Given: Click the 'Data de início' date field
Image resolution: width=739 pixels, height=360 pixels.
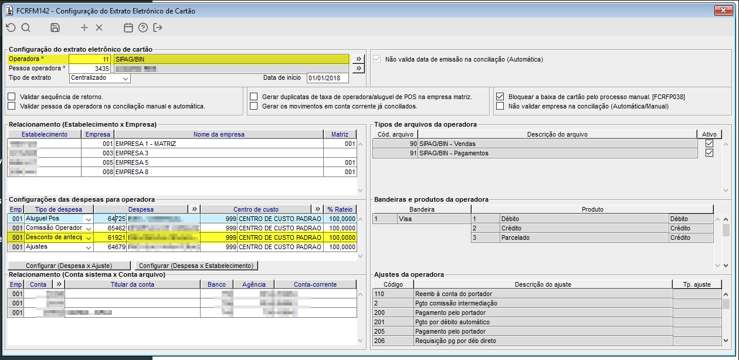Looking at the screenshot, I should coord(327,78).
